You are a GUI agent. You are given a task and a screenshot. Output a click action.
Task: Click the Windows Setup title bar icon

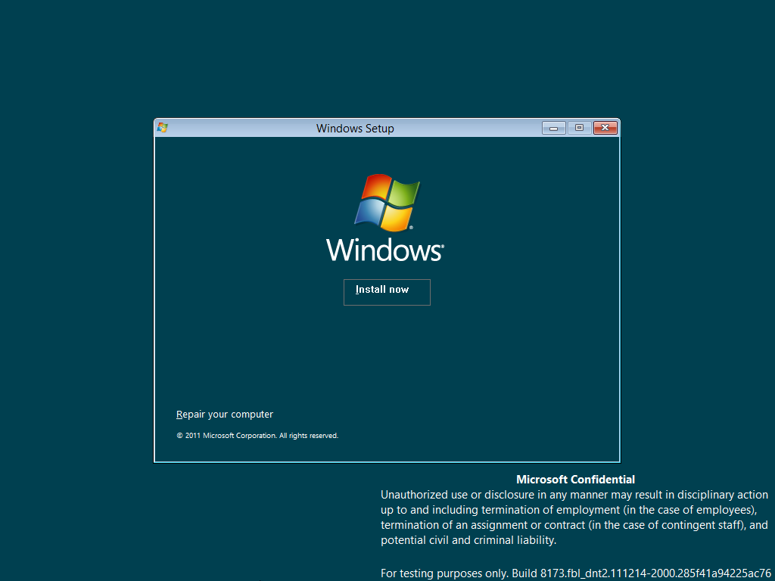[162, 128]
